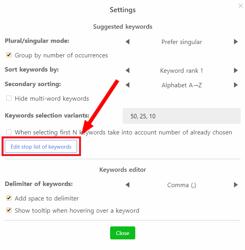The width and height of the screenshot is (245, 250).
Task: Click left arrow for Delimiter of keywords
Action: click(x=127, y=185)
